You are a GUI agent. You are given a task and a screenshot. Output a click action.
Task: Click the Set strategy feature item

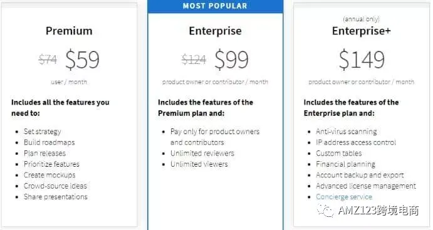point(42,132)
